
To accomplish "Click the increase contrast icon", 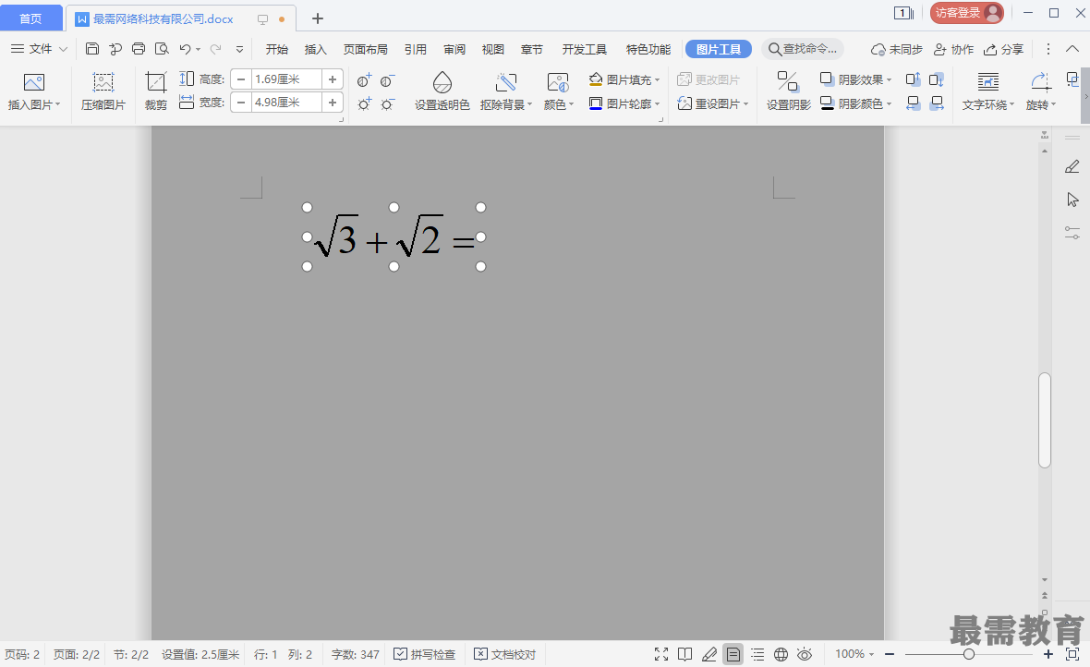I will pos(364,80).
